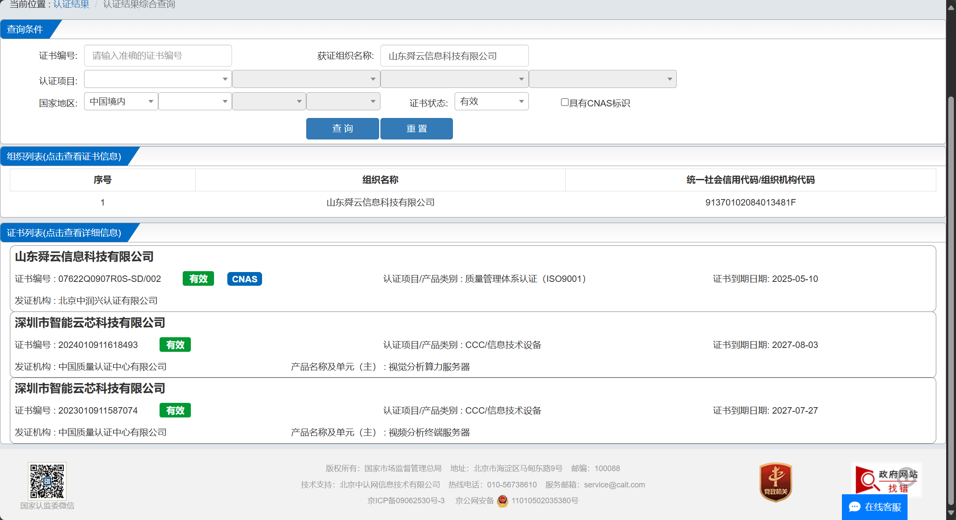Open the first 认证项目 dropdown
This screenshot has width=956, height=520.
pyautogui.click(x=158, y=79)
